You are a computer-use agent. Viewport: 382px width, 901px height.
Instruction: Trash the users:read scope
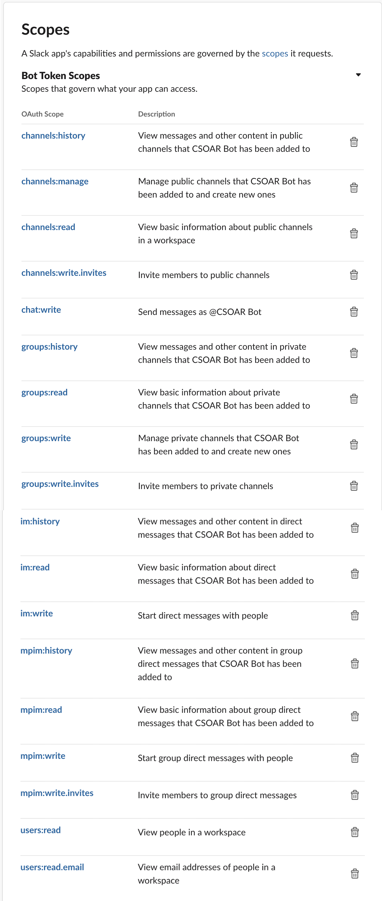point(355,832)
